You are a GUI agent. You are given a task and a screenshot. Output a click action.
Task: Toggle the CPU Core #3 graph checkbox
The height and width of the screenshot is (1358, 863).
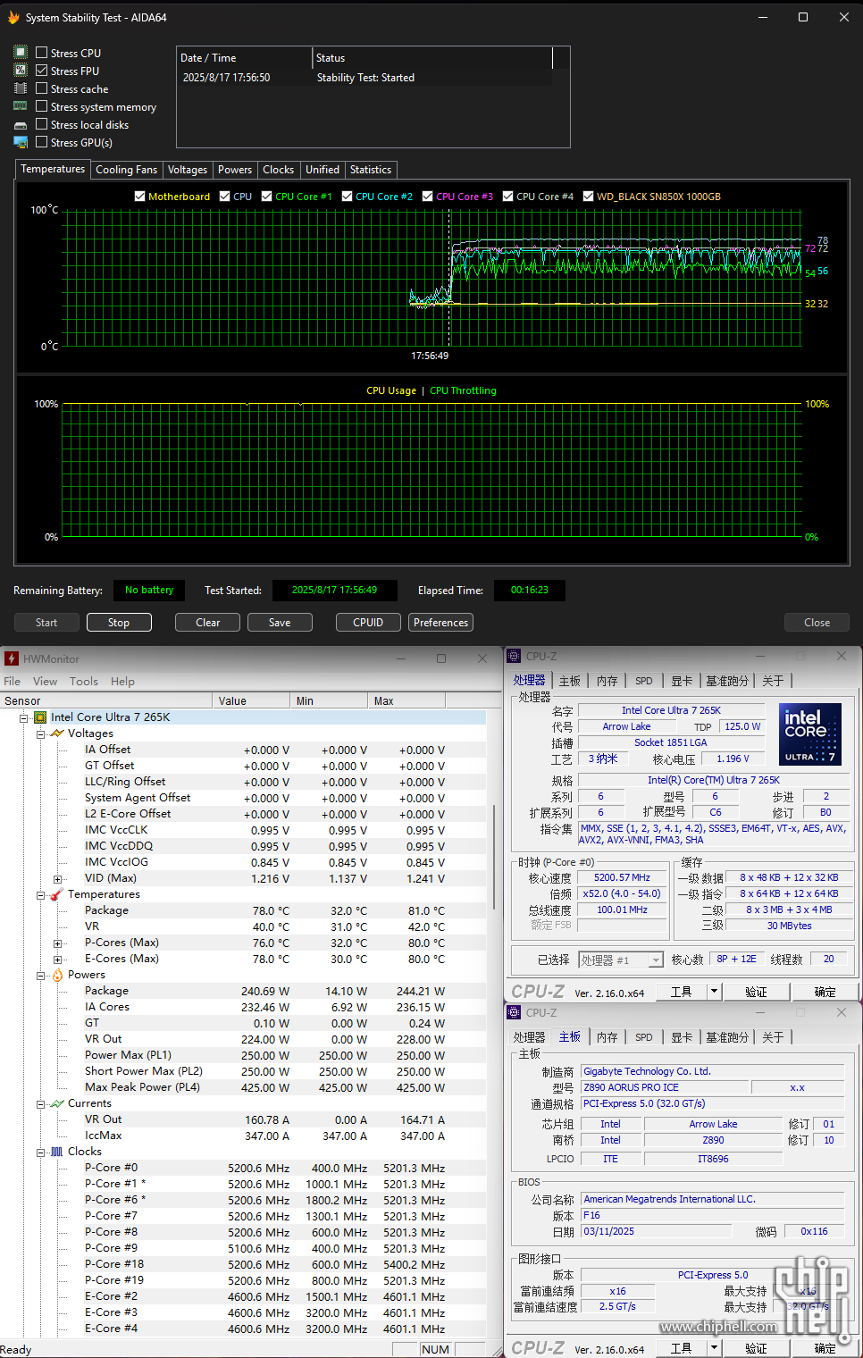coord(428,197)
